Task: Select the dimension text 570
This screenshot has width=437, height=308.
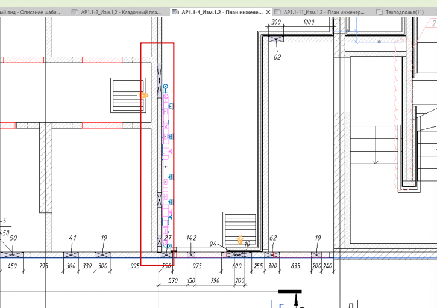Action: [x=173, y=280]
